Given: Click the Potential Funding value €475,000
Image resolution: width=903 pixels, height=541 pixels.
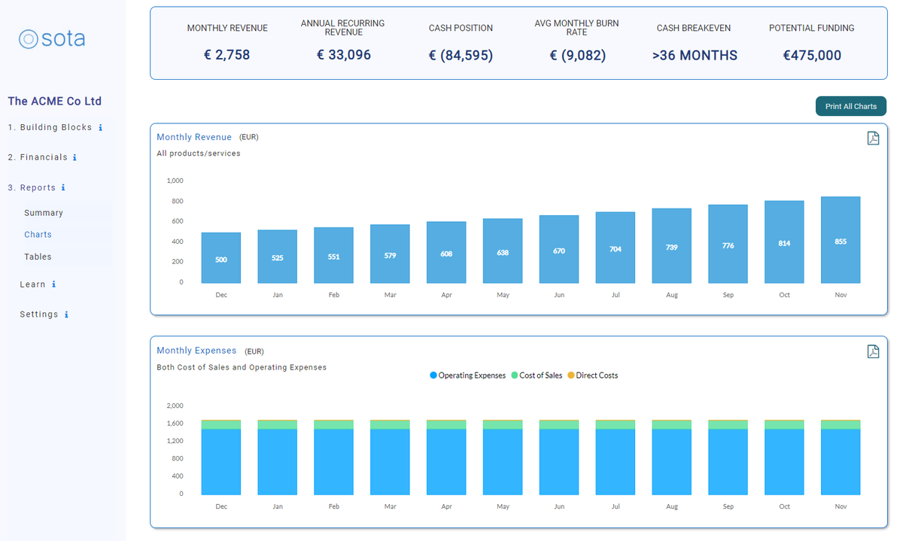Looking at the screenshot, I should (x=812, y=55).
